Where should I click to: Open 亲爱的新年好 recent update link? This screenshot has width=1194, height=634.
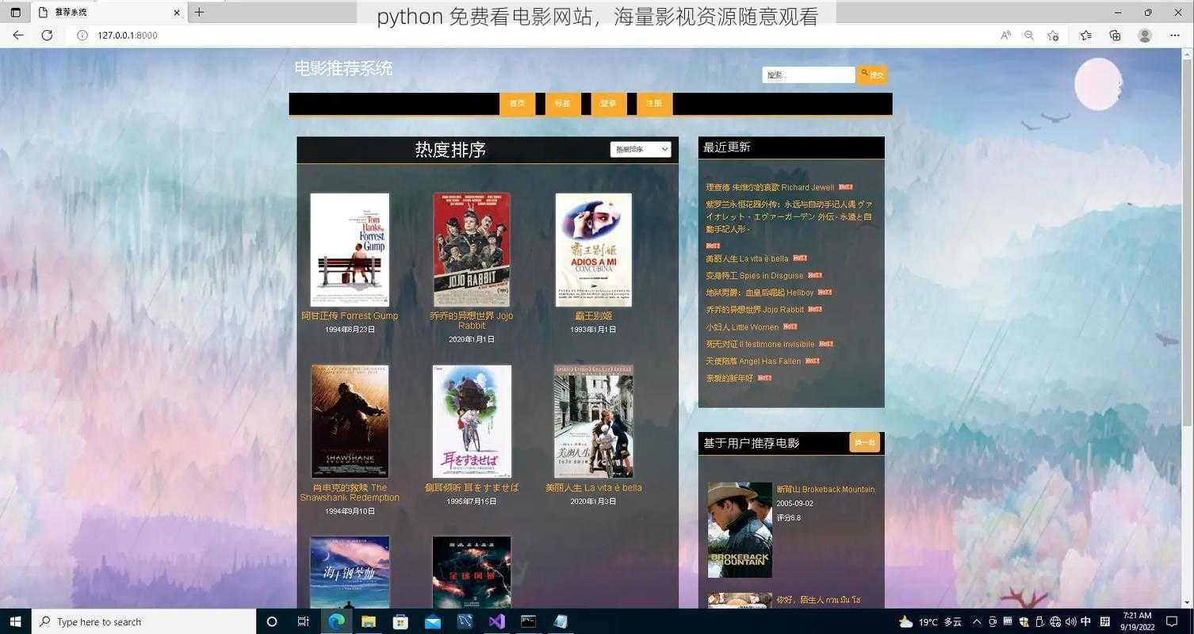pos(729,378)
